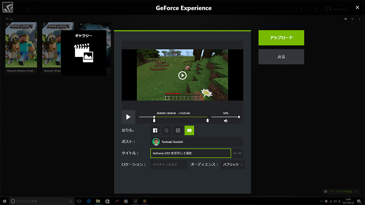The image size is (365, 205).
Task: Open Windows Store from taskbar
Action: click(x=107, y=201)
